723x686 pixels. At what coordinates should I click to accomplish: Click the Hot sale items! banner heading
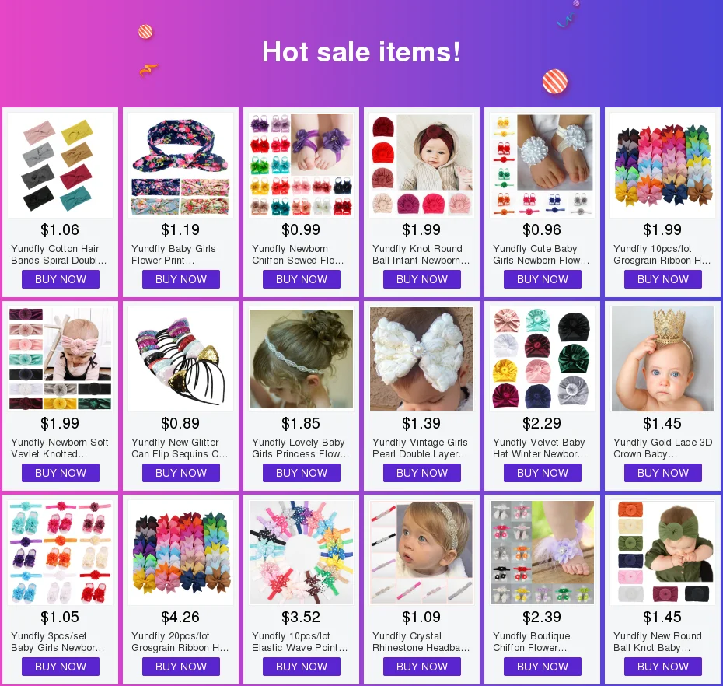tap(361, 51)
